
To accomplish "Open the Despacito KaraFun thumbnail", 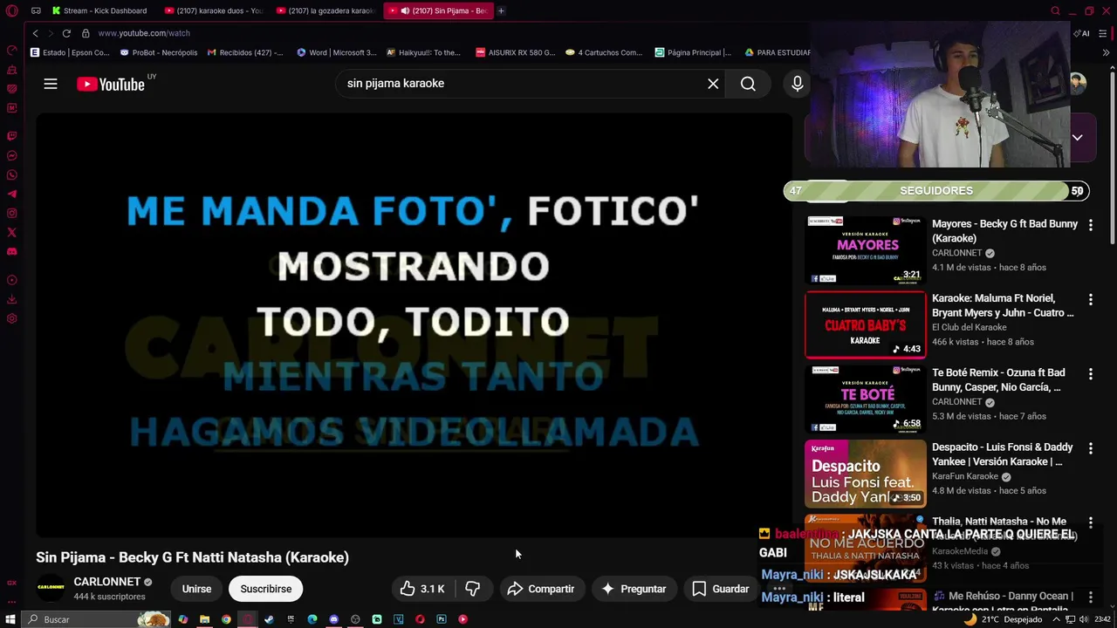I will [865, 473].
